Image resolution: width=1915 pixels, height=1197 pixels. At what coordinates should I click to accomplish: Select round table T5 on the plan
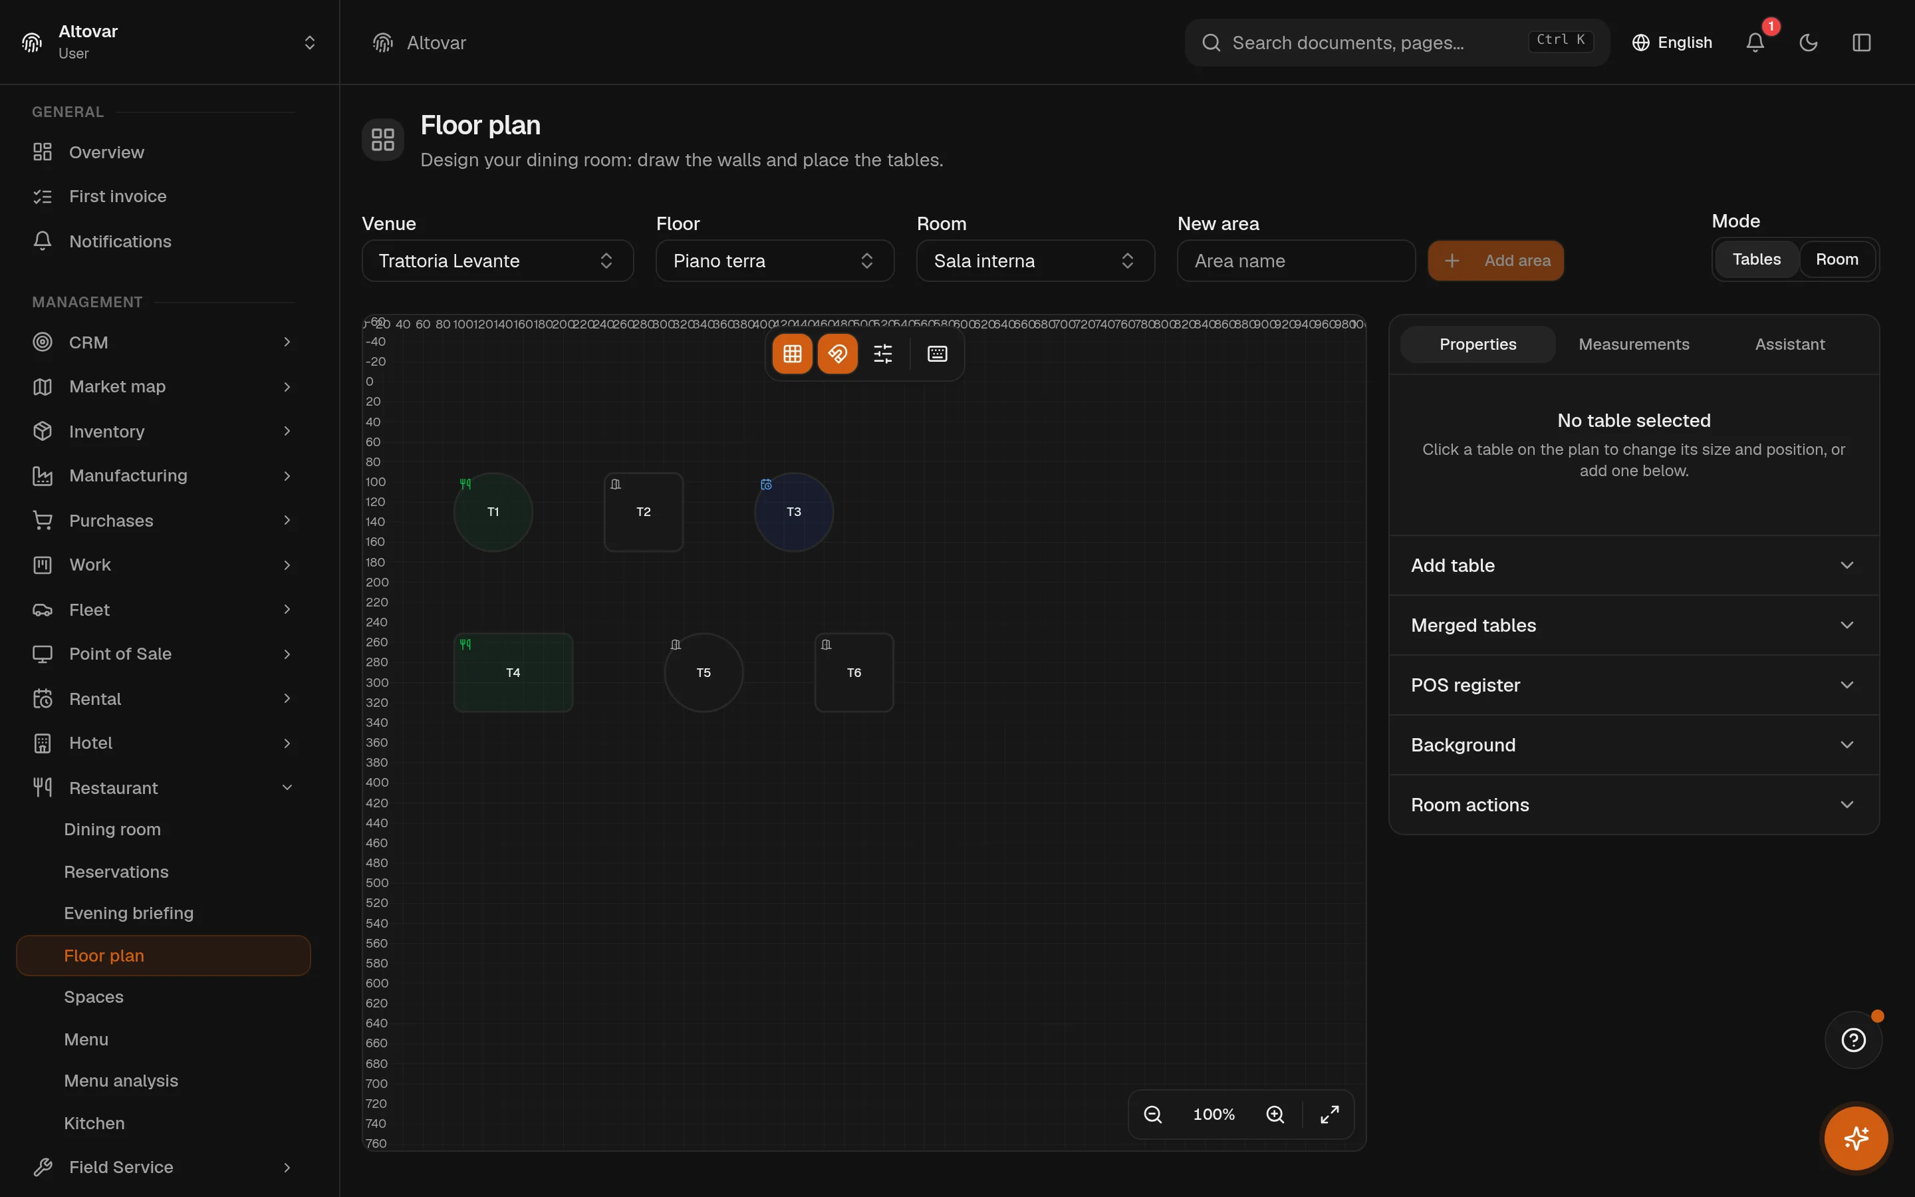tap(703, 673)
